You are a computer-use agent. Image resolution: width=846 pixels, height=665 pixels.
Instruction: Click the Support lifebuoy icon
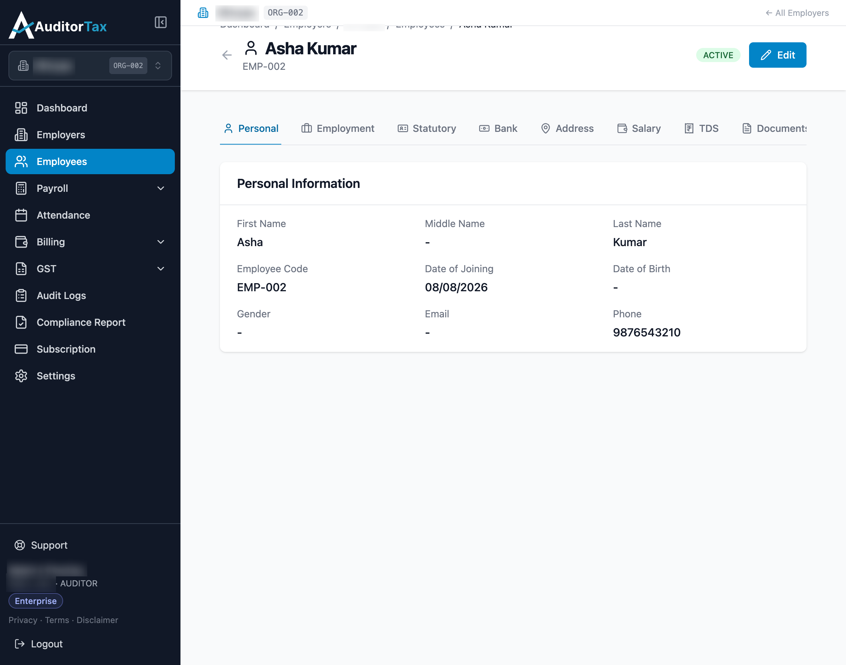19,545
